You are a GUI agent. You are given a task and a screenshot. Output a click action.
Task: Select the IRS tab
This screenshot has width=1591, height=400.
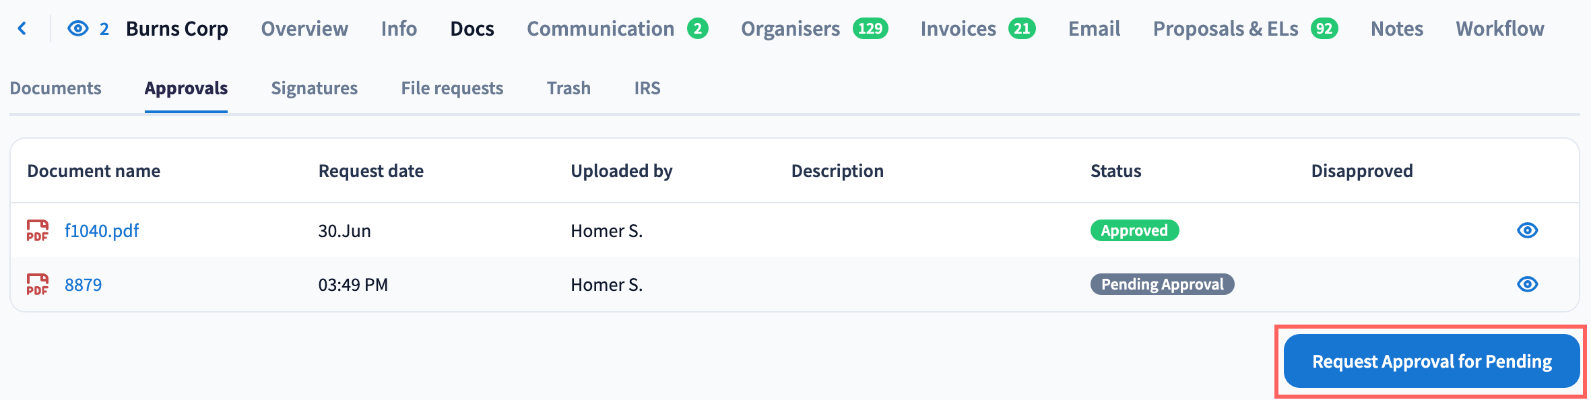pyautogui.click(x=647, y=88)
